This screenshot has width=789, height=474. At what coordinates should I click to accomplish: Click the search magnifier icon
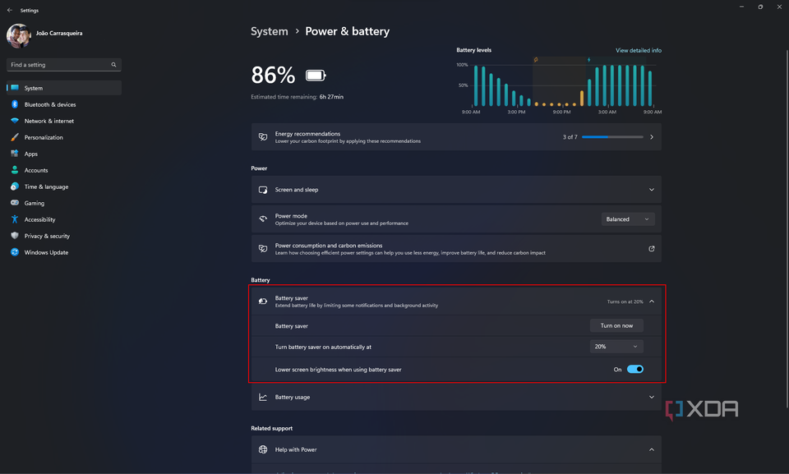[x=114, y=65]
